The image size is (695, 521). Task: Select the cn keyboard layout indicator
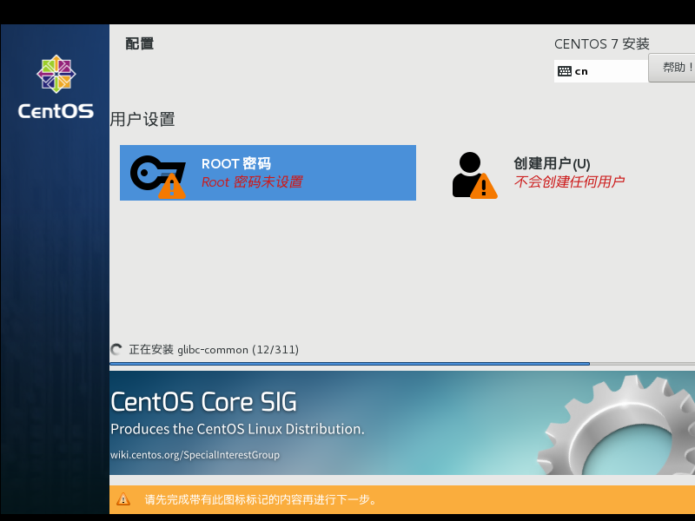[600, 71]
